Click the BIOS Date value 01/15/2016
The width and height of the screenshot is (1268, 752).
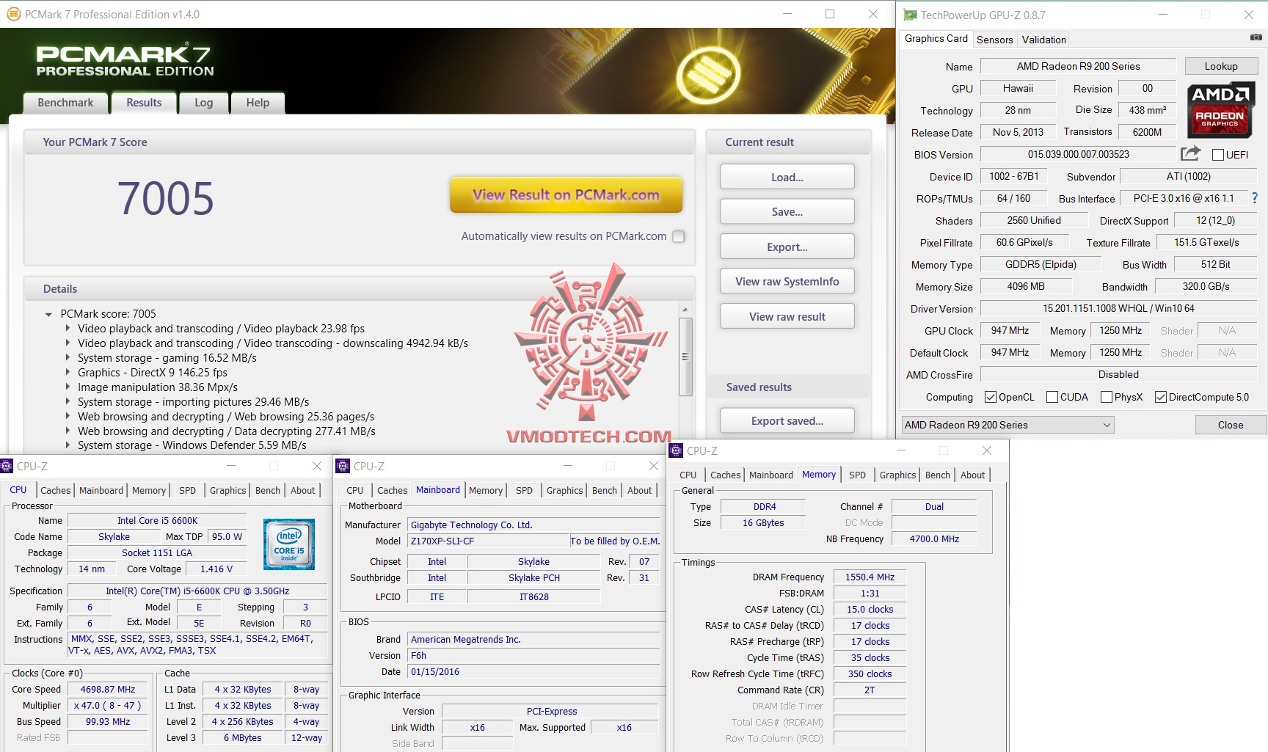tap(533, 671)
